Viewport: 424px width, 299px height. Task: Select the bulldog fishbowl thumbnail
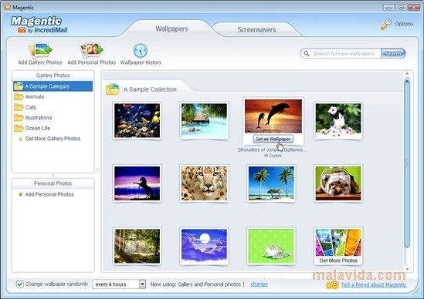(338, 183)
